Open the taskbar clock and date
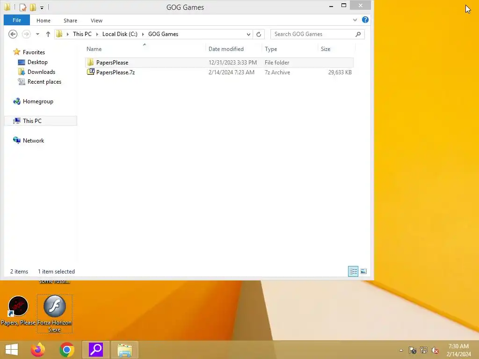The image size is (479, 359). pos(458,350)
